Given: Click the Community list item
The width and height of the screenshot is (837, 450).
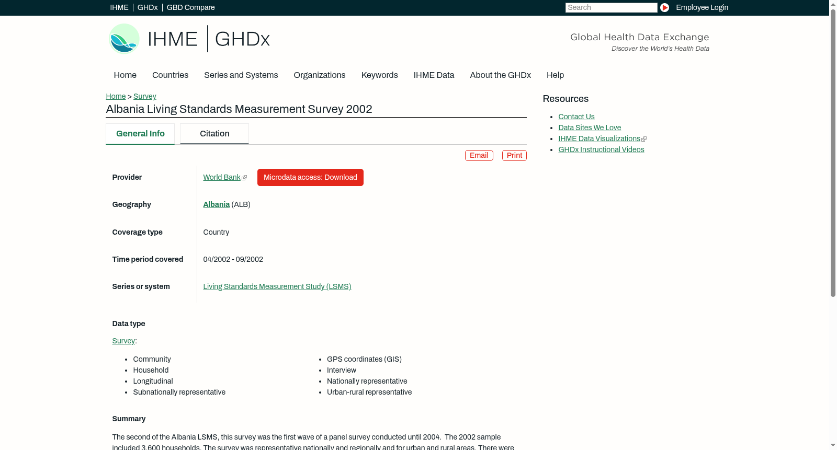Looking at the screenshot, I should pyautogui.click(x=152, y=359).
